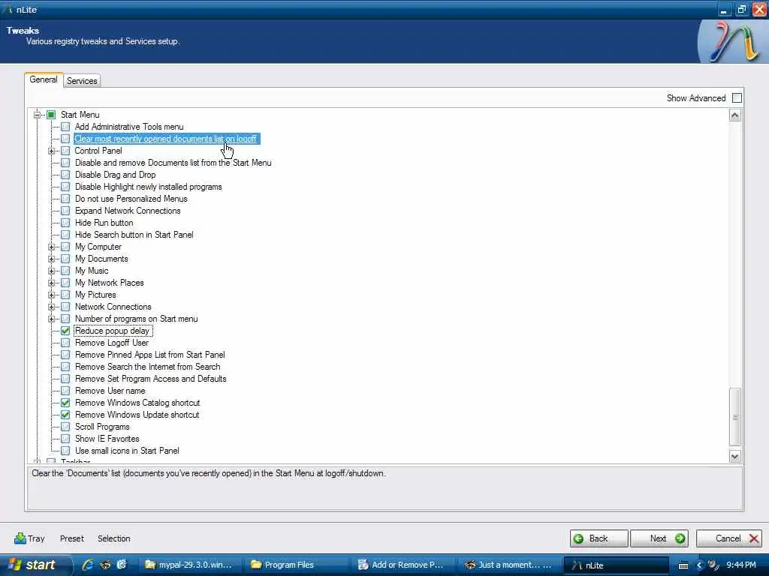Click the 9:44 PM system clock
The image size is (769, 576).
coord(741,565)
